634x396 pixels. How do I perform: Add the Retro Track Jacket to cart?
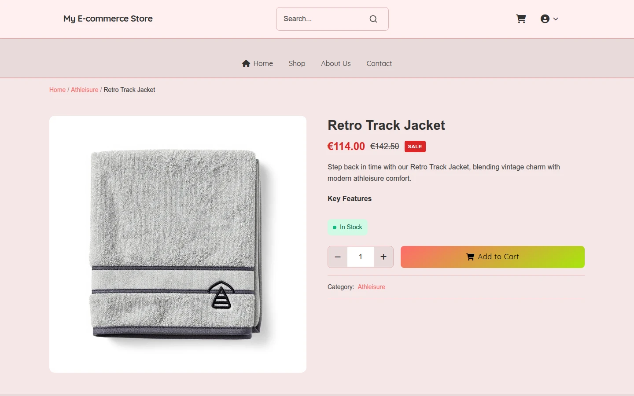click(493, 257)
